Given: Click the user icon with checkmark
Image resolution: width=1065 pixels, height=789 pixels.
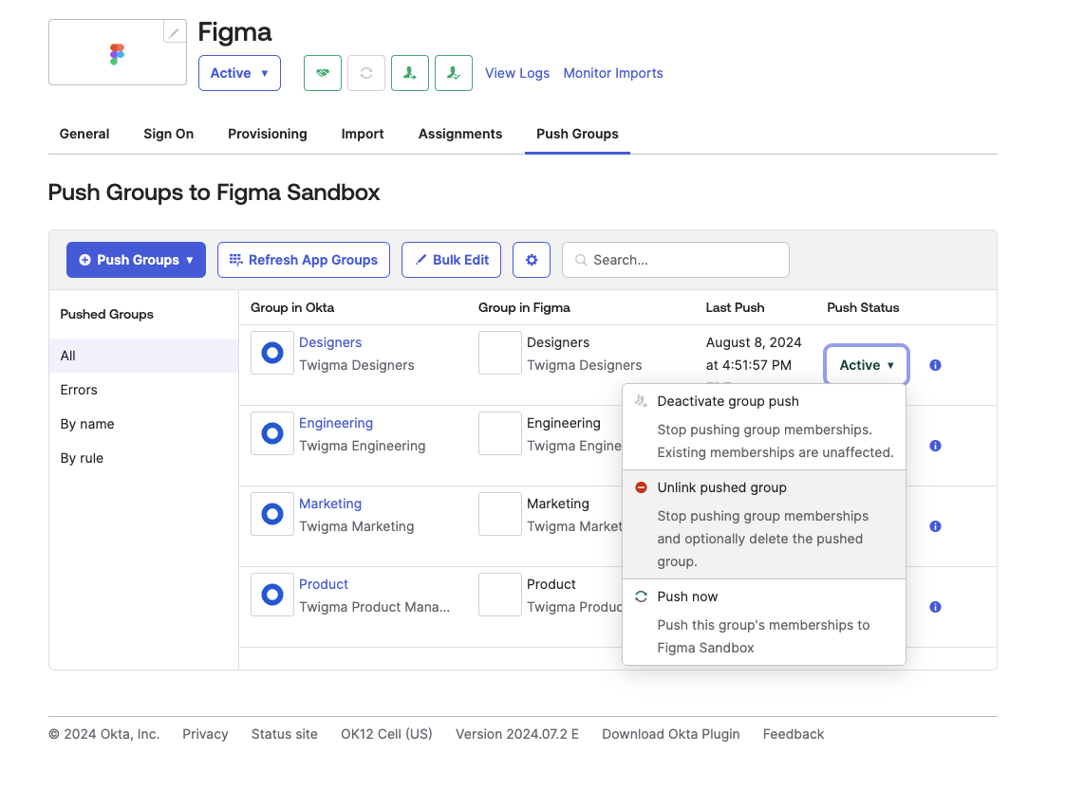Looking at the screenshot, I should pyautogui.click(x=453, y=73).
